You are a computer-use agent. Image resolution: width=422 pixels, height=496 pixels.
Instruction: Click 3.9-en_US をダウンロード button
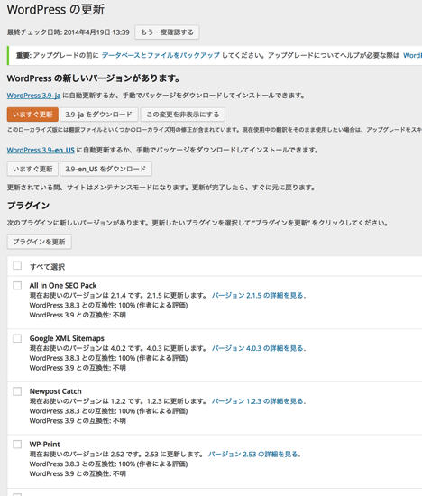[106, 169]
